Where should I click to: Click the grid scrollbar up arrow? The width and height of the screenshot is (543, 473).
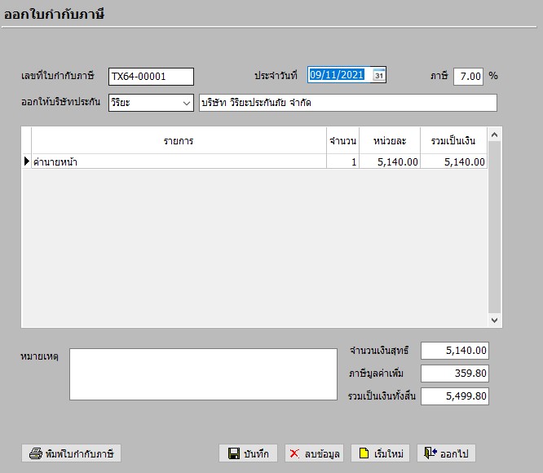coord(495,134)
